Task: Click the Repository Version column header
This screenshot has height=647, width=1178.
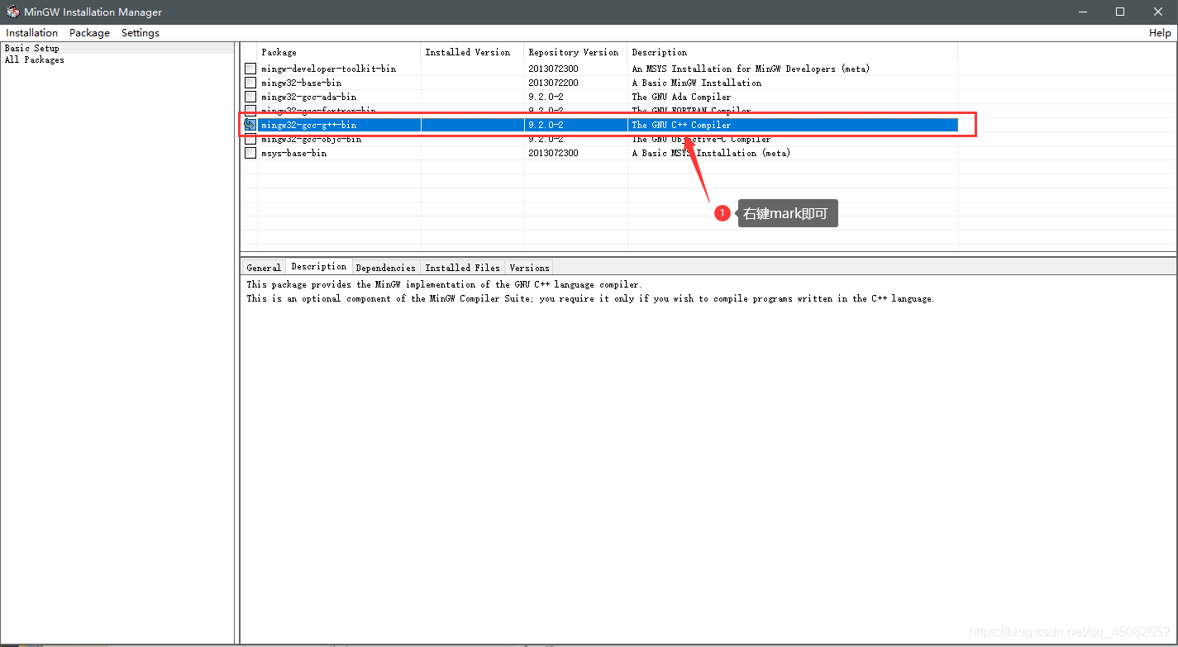Action: click(576, 52)
